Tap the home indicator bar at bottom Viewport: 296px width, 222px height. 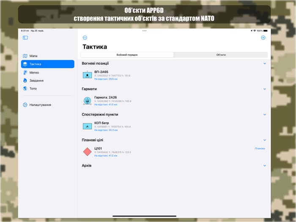tap(145, 216)
